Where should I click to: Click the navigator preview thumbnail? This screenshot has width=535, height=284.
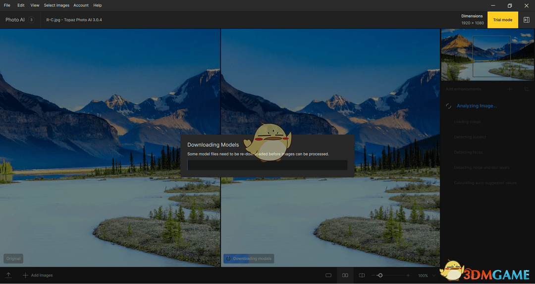click(487, 54)
